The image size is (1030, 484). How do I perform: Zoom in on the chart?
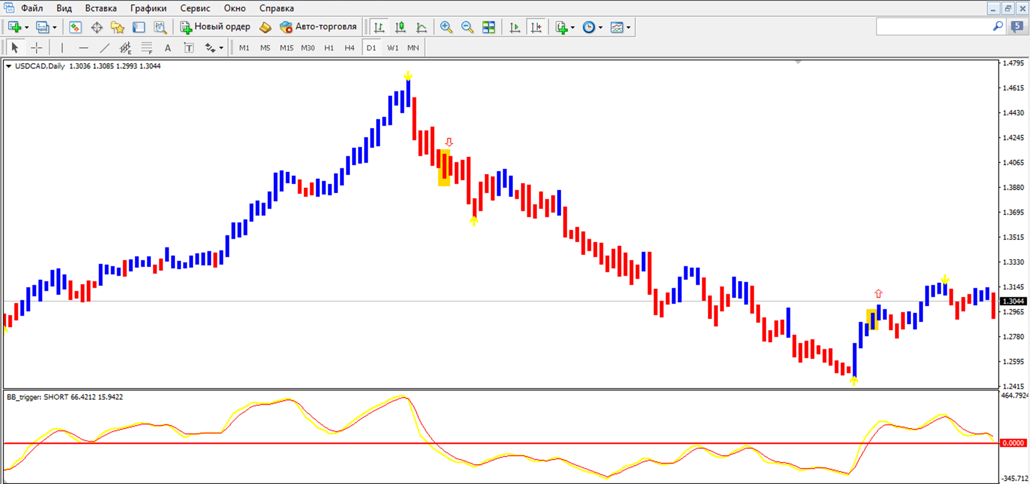pos(446,27)
